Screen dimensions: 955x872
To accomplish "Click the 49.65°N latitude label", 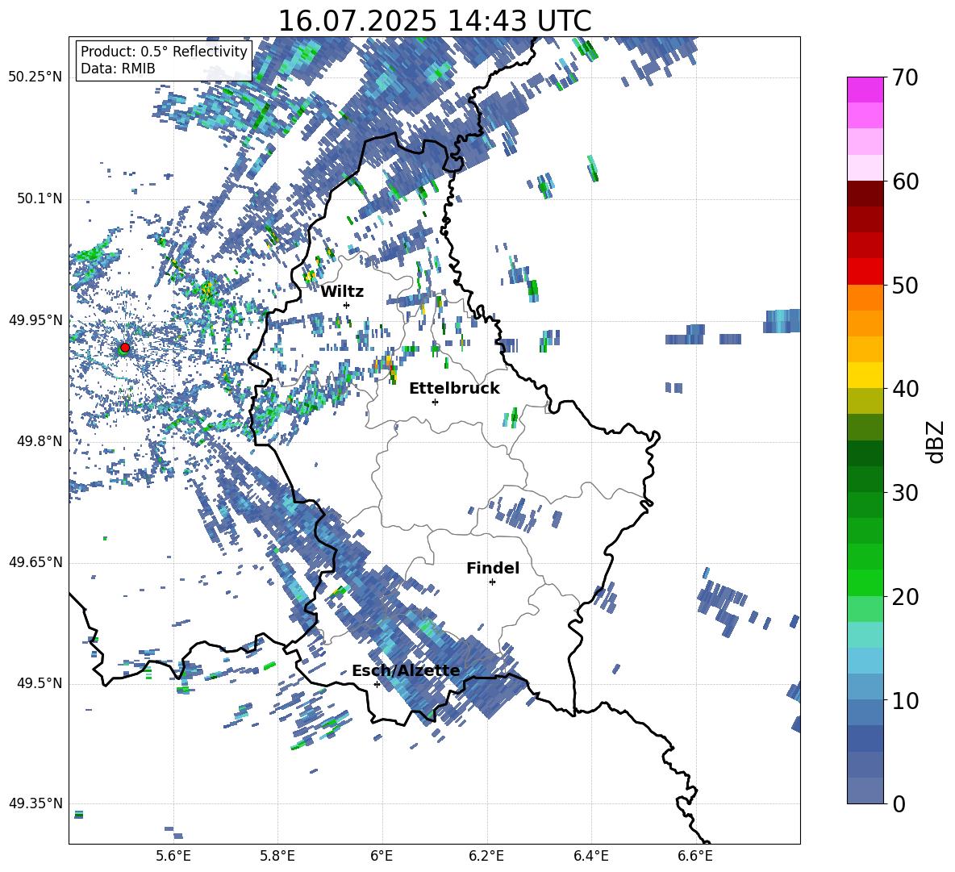I will 35,562.
